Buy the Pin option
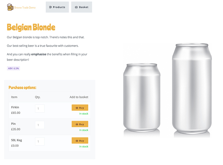The width and height of the screenshot is (223, 165). pyautogui.click(x=80, y=124)
